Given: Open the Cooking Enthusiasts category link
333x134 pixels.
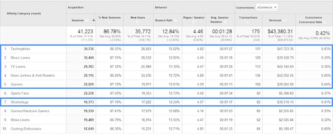Looking at the screenshot, I should tap(26, 129).
